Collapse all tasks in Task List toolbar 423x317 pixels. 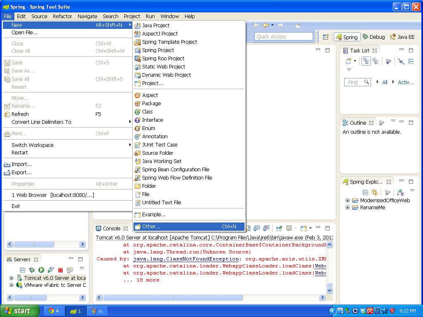(x=411, y=62)
